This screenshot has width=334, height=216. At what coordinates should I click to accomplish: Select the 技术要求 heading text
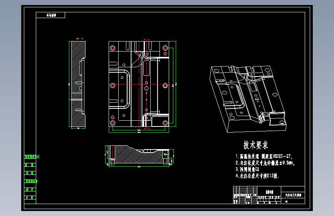pos(256,145)
